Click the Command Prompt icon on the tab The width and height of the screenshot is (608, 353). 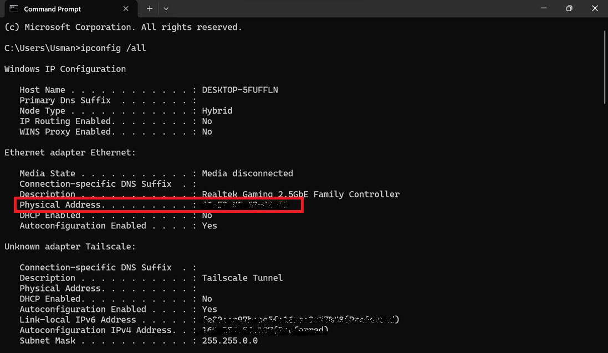(x=13, y=9)
